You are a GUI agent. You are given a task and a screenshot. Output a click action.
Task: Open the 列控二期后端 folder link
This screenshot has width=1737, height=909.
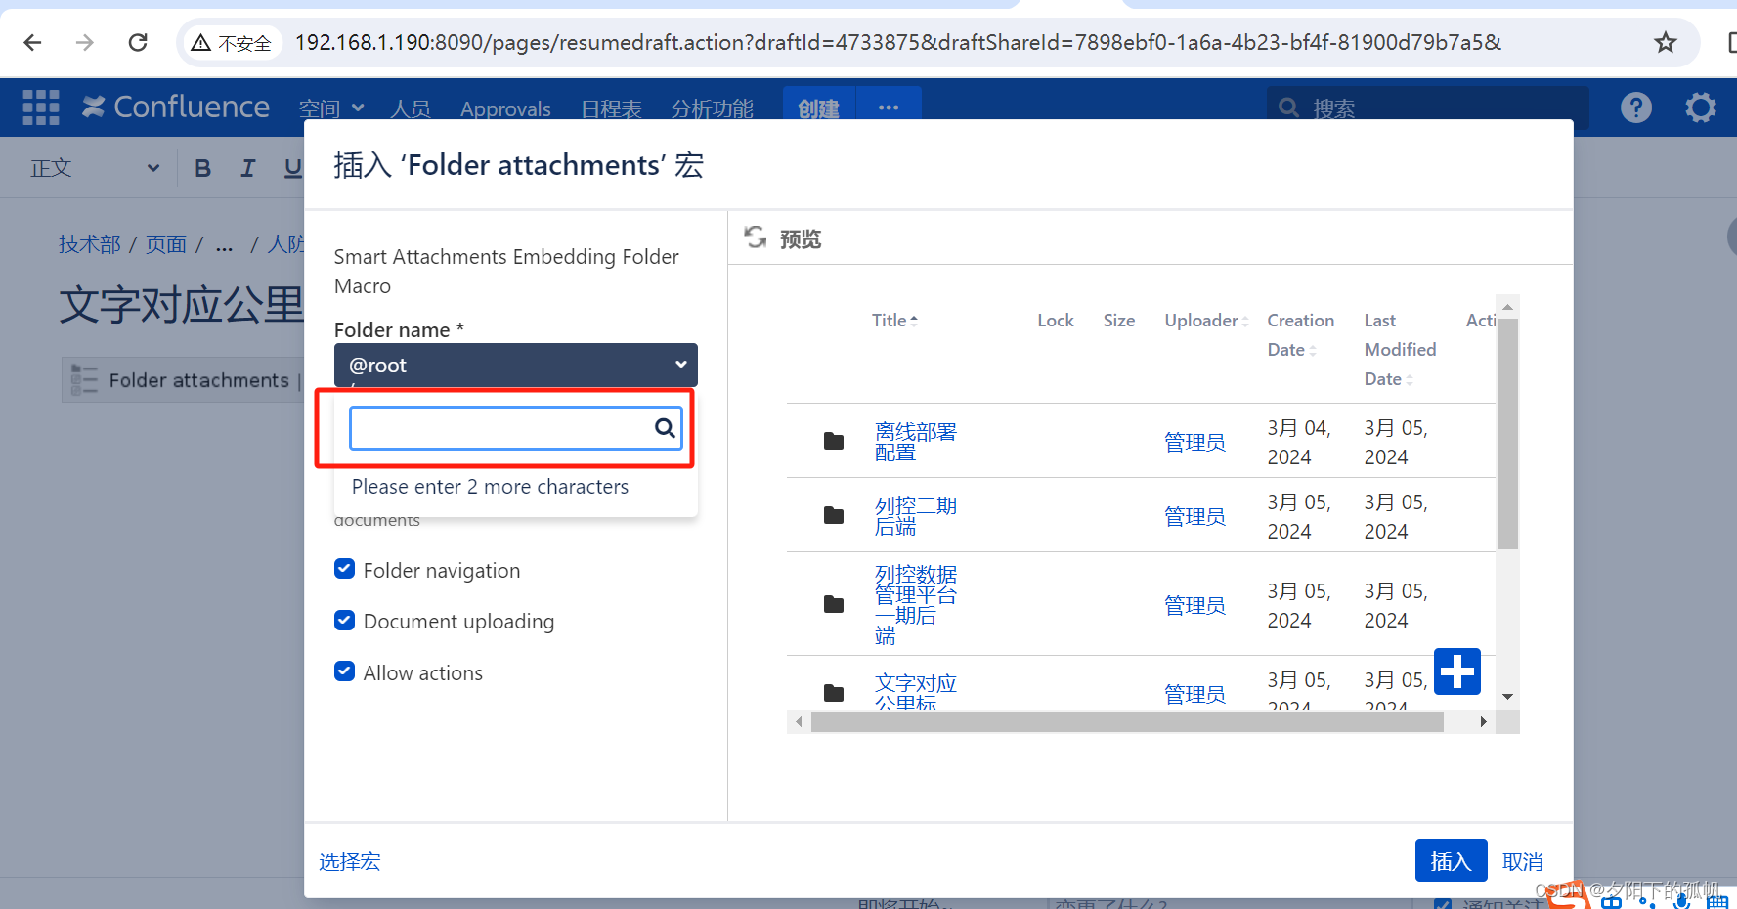(915, 516)
